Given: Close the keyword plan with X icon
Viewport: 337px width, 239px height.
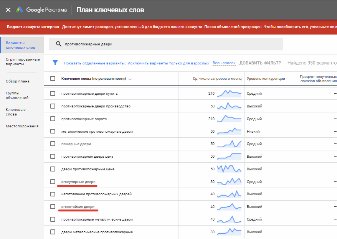Looking at the screenshot, I should pos(8,10).
